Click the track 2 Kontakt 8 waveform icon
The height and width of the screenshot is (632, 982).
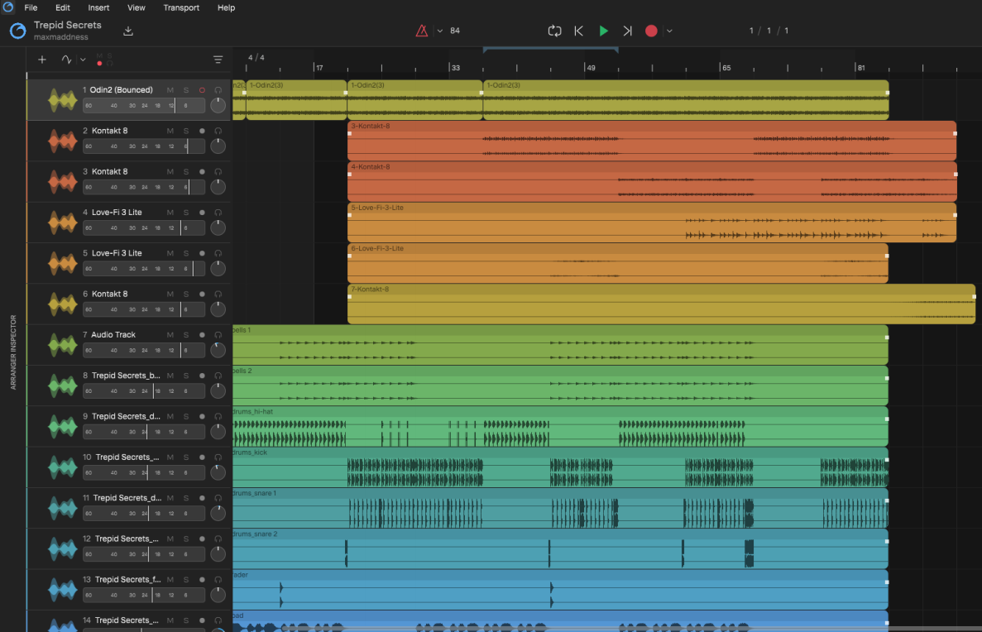coord(63,141)
